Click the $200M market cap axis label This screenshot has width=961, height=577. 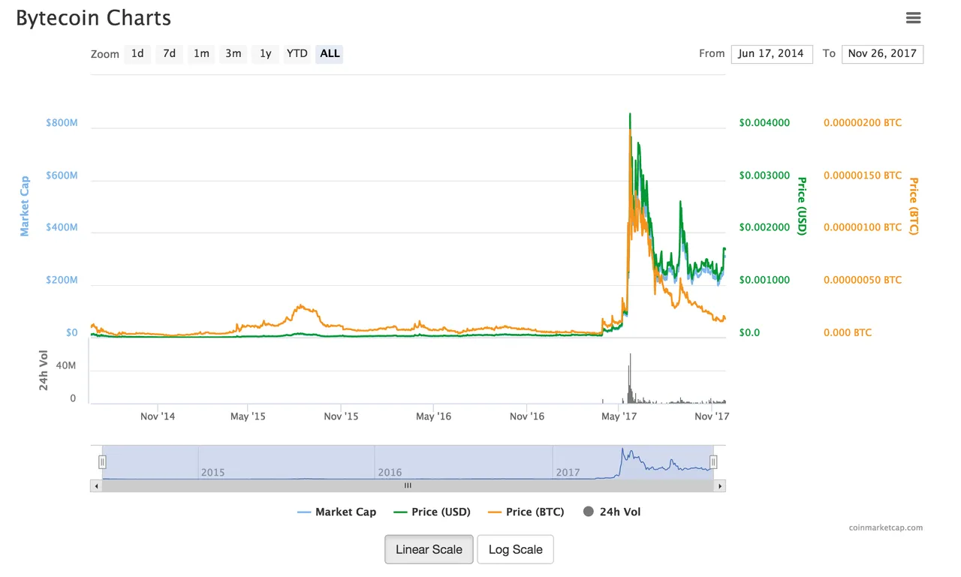(x=62, y=280)
